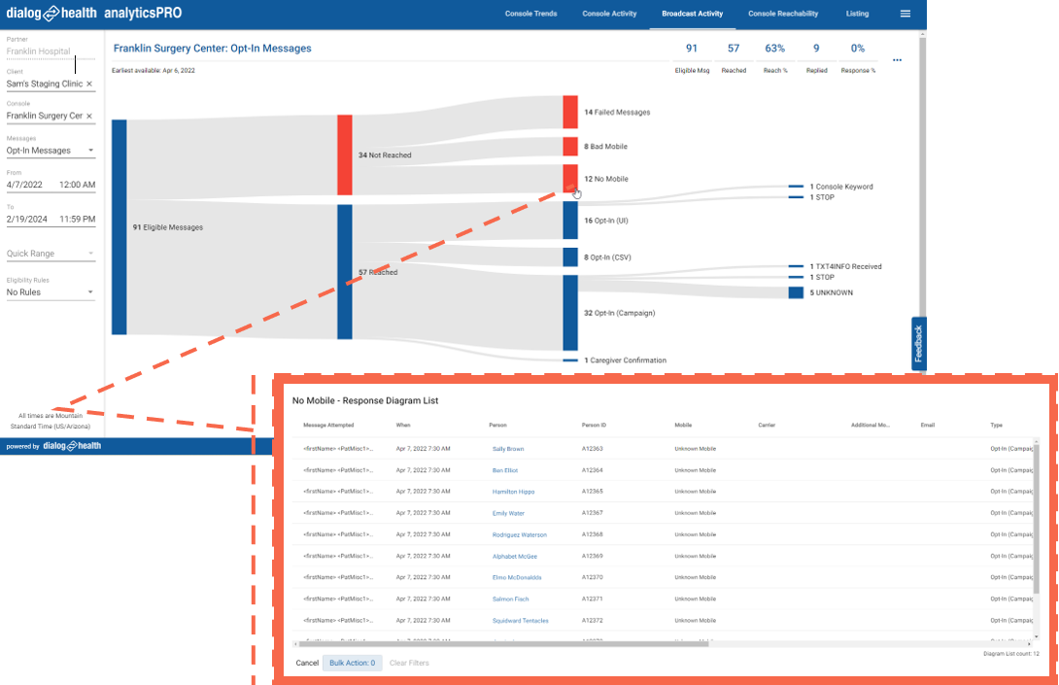Viewport: 1059px width, 685px height.
Task: Go to the Listing tab
Action: tap(857, 14)
